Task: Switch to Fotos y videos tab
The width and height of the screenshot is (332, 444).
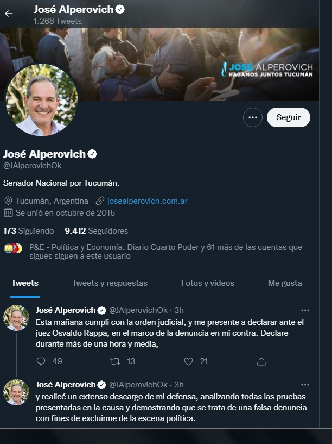Action: click(x=208, y=283)
